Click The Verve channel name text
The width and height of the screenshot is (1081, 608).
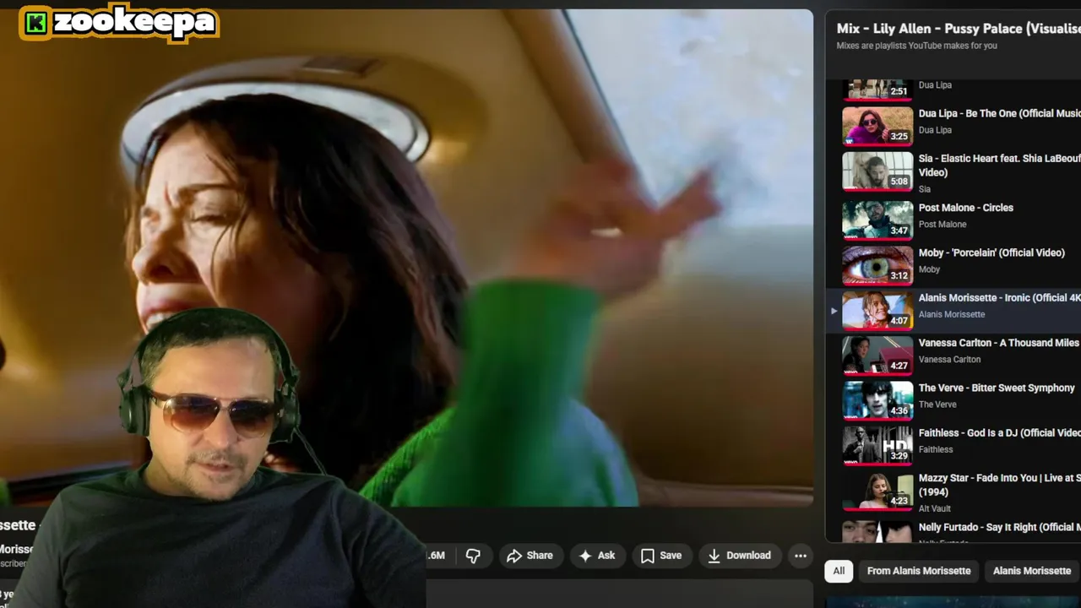point(937,404)
